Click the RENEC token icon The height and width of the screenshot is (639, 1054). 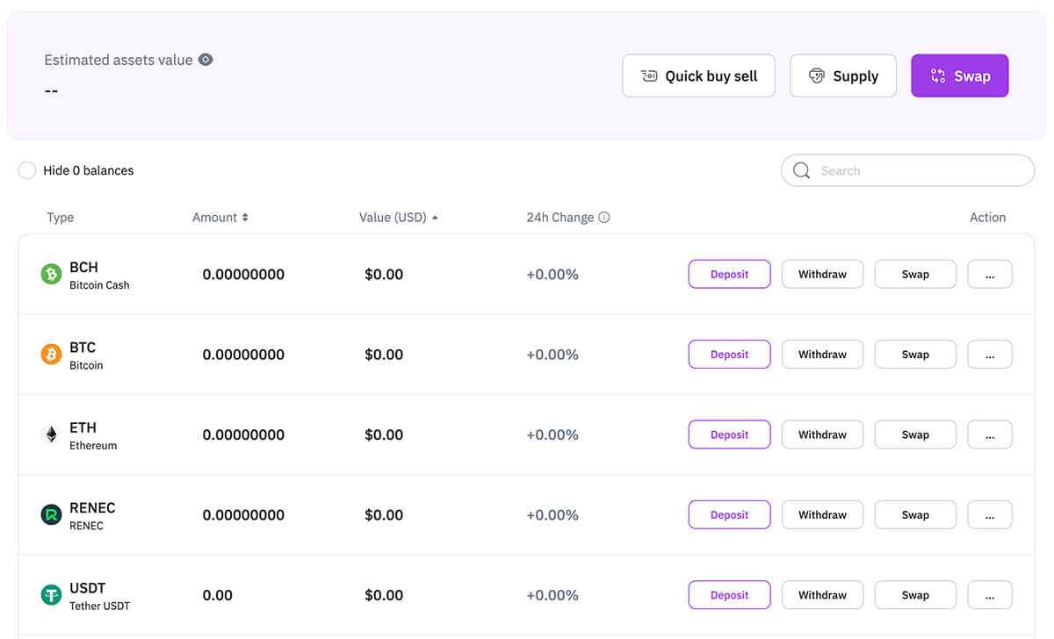[52, 514]
